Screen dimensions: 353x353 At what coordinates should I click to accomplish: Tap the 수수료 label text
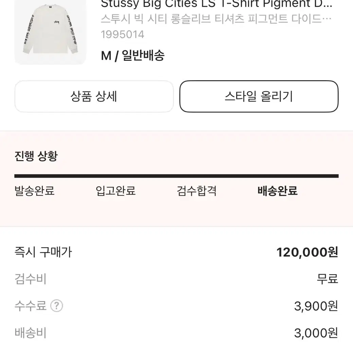[x=31, y=306]
